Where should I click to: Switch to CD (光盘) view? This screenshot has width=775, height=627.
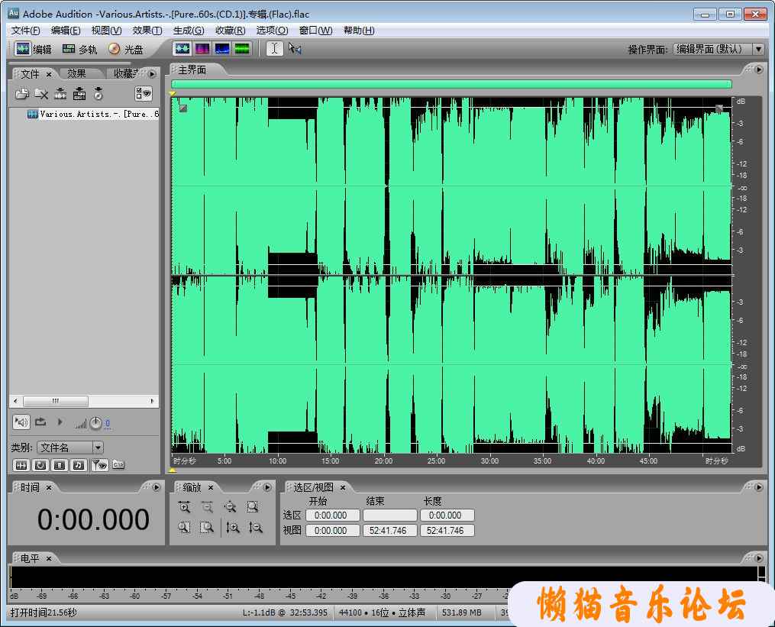tap(125, 49)
